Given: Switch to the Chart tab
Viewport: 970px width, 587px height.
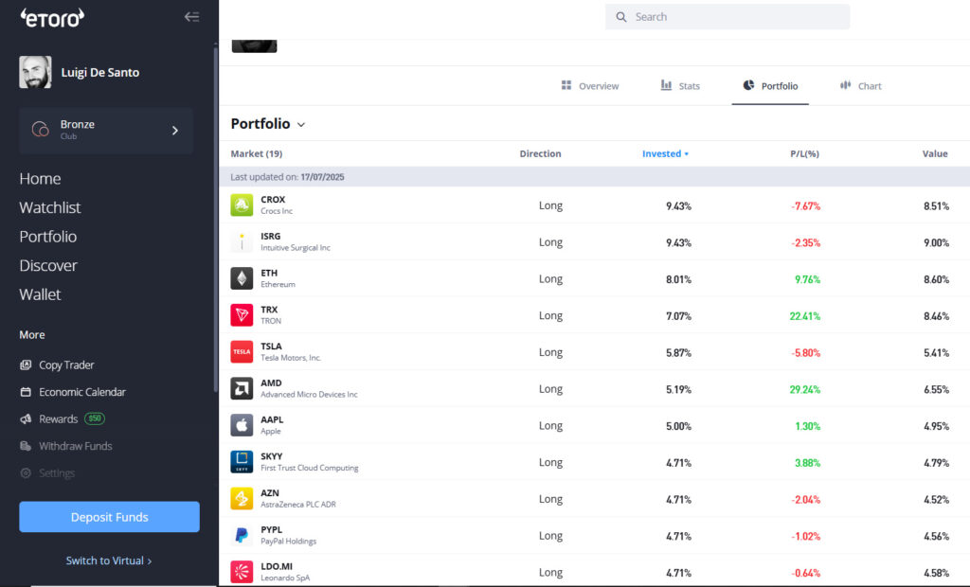Looking at the screenshot, I should tap(860, 86).
